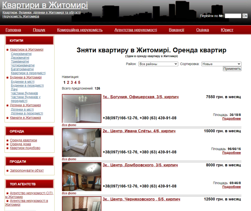View the Ивана Слёты apartment thumbnail

point(82,142)
